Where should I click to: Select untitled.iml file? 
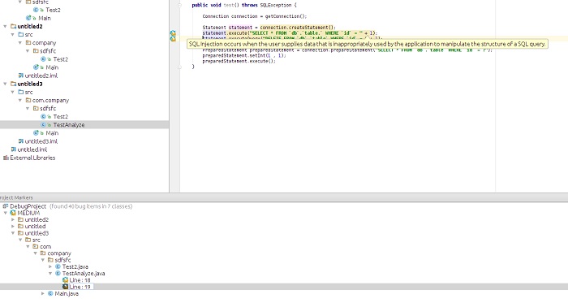(x=32, y=149)
